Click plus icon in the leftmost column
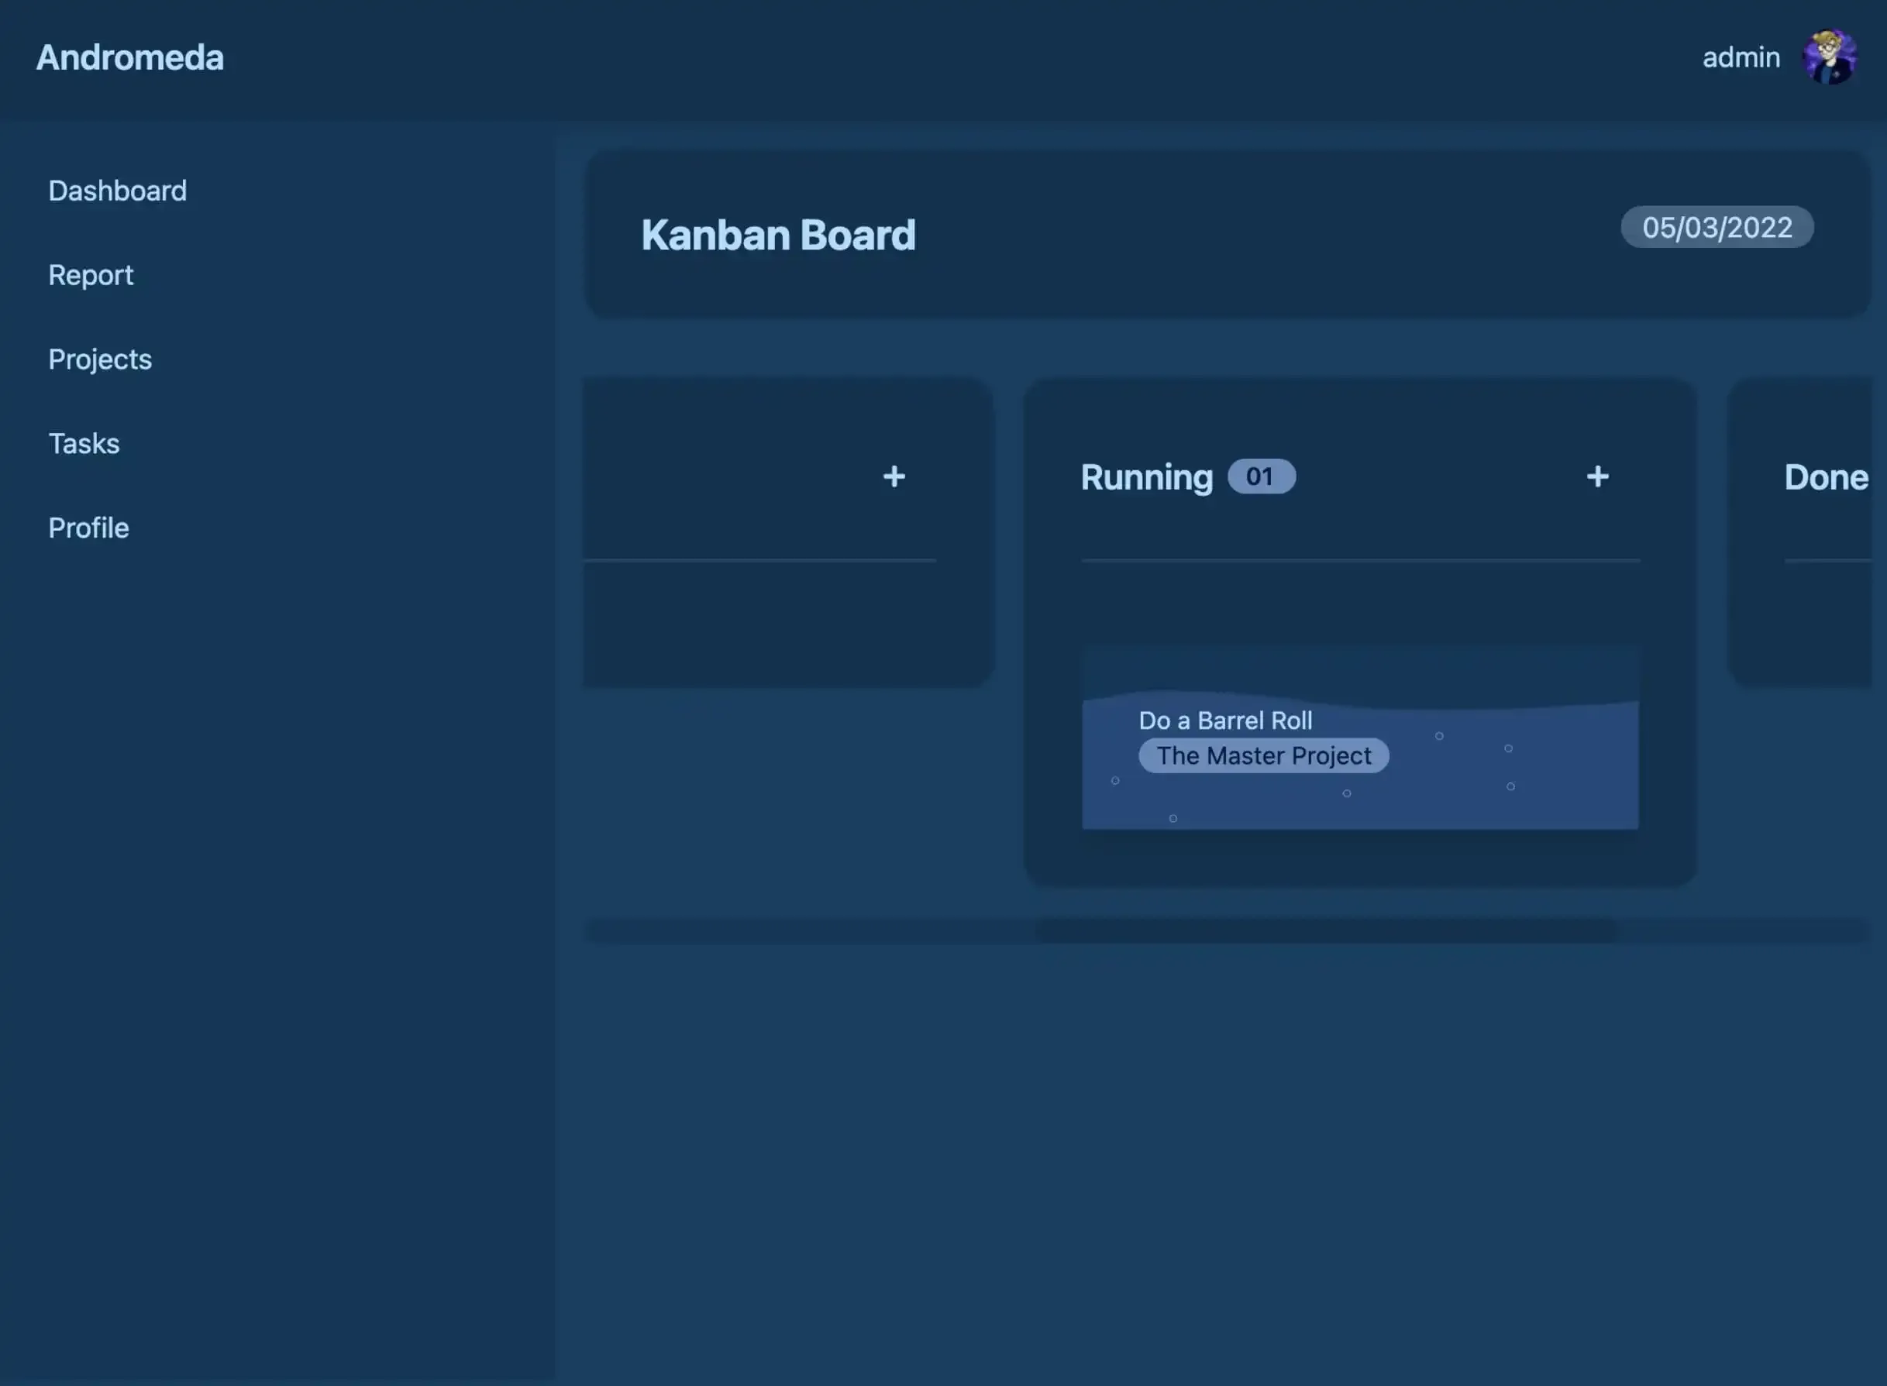1887x1386 pixels. point(894,476)
